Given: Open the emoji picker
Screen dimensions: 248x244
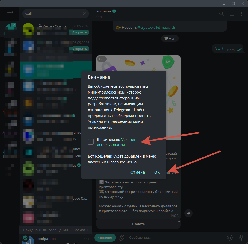Looking at the screenshot, I should click(230, 238).
